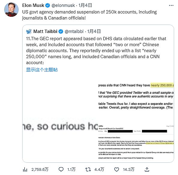The image size is (178, 175).
Task: Click the reply speech bubble icon
Action: [61, 170]
